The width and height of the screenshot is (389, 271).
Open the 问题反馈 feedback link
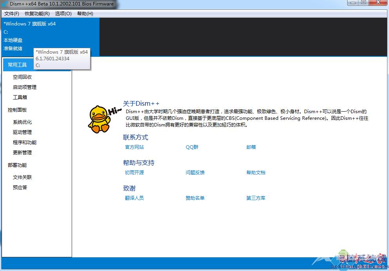pyautogui.click(x=194, y=172)
